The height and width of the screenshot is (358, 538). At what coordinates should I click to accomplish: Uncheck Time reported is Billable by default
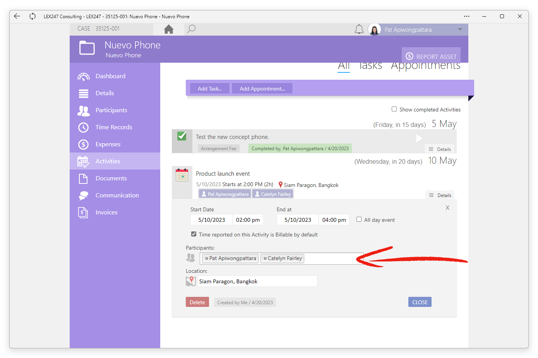point(194,234)
